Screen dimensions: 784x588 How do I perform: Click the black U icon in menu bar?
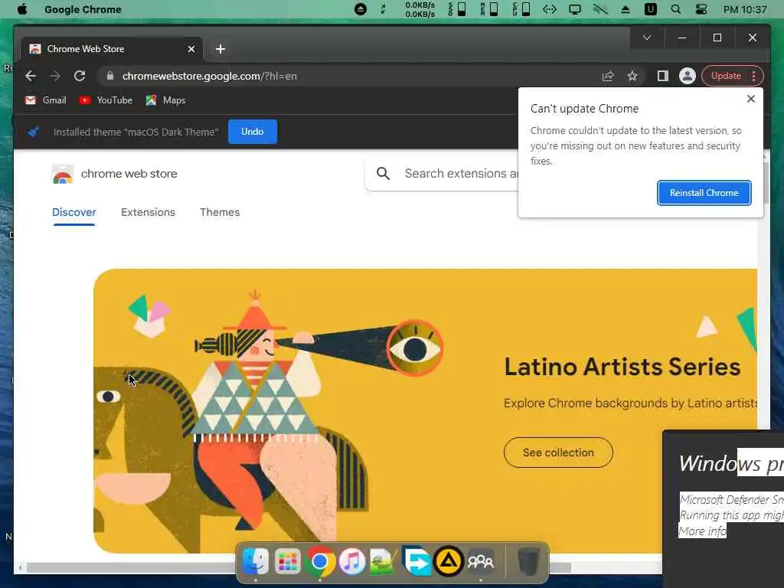point(651,9)
